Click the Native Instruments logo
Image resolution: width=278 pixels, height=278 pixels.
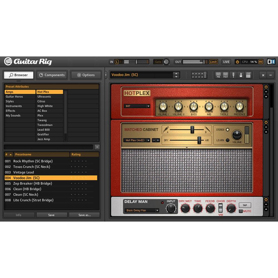click(x=271, y=61)
